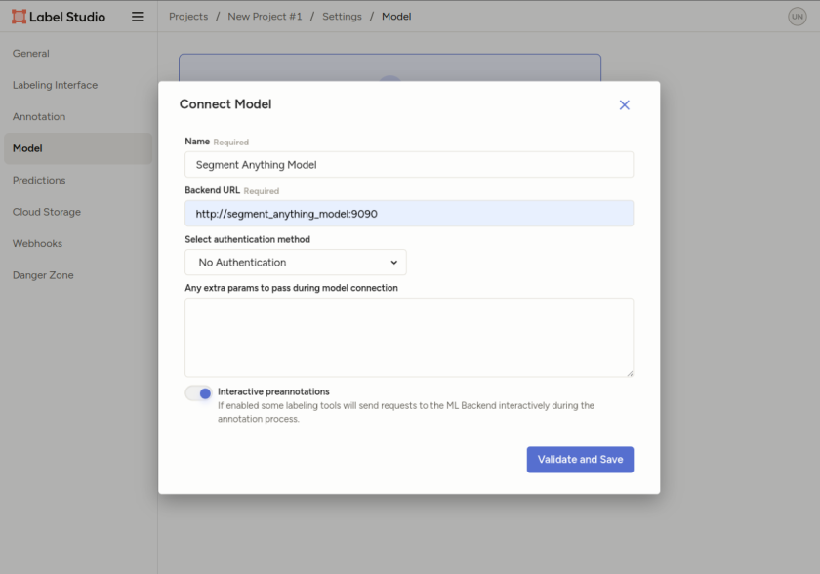Click the Validate and Save button

[580, 460]
